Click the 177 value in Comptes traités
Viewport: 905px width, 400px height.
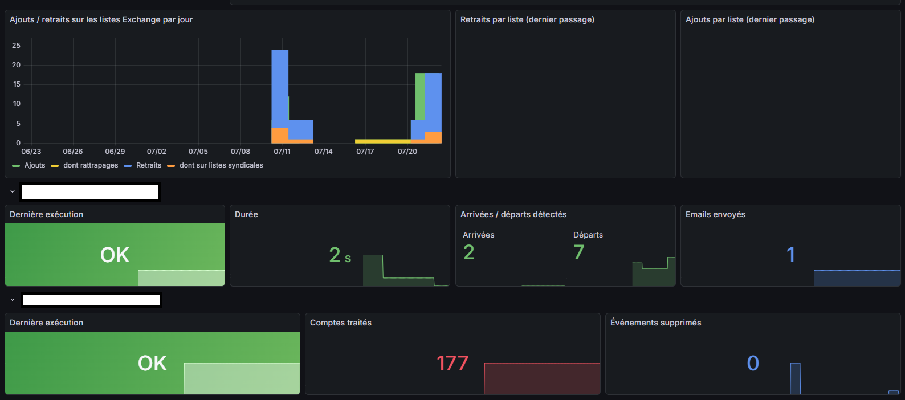point(452,363)
